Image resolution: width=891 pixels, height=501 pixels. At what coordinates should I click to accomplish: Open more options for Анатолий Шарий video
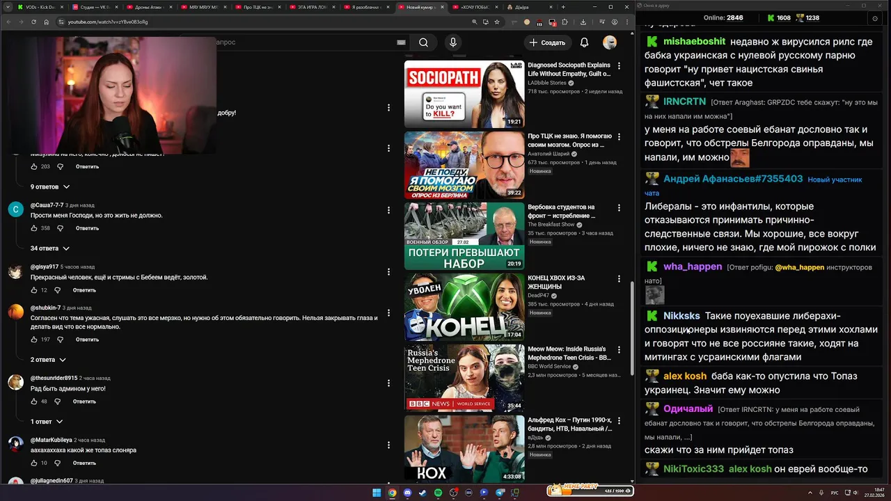pyautogui.click(x=619, y=137)
